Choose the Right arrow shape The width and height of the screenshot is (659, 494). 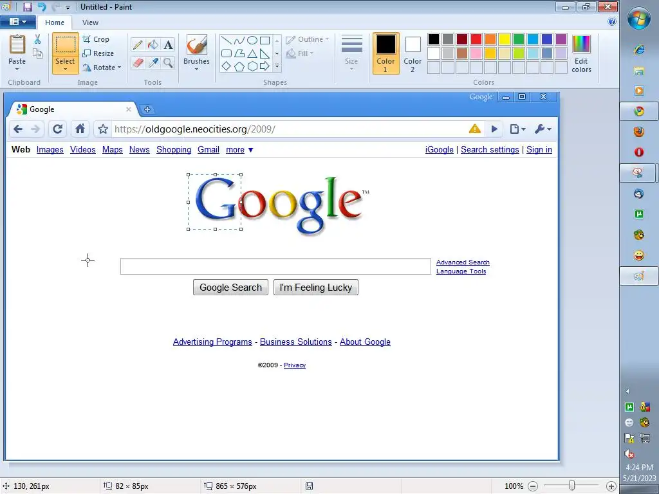(265, 66)
